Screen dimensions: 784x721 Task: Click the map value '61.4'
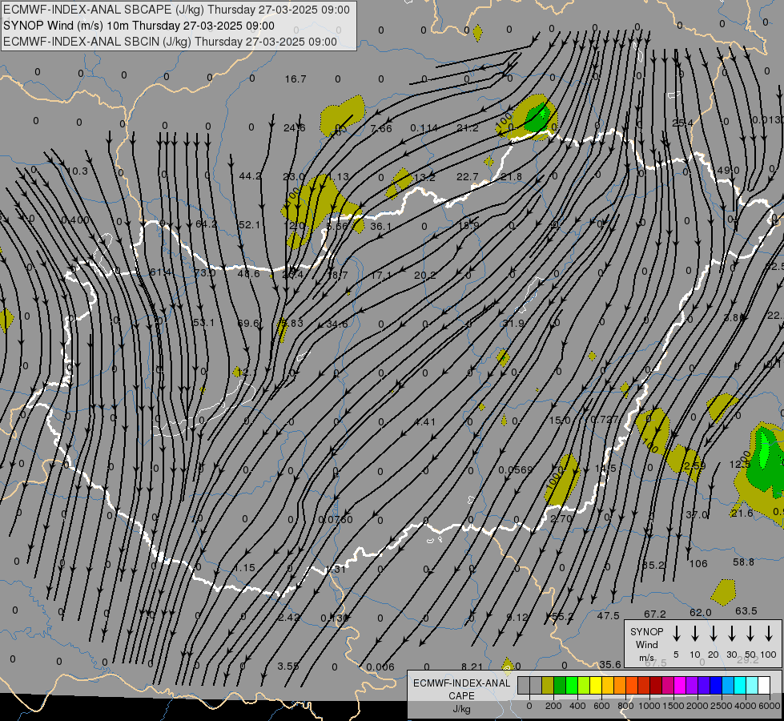161,272
